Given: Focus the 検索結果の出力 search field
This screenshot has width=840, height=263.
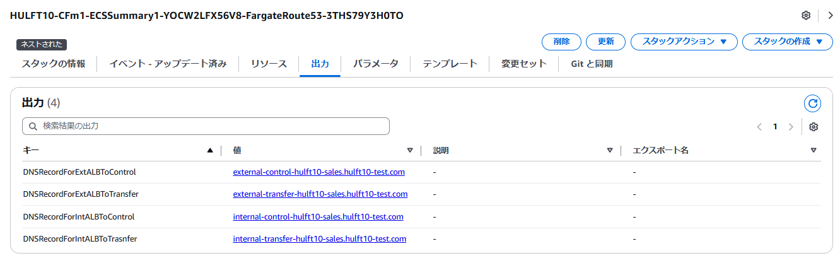Looking at the screenshot, I should (x=206, y=126).
